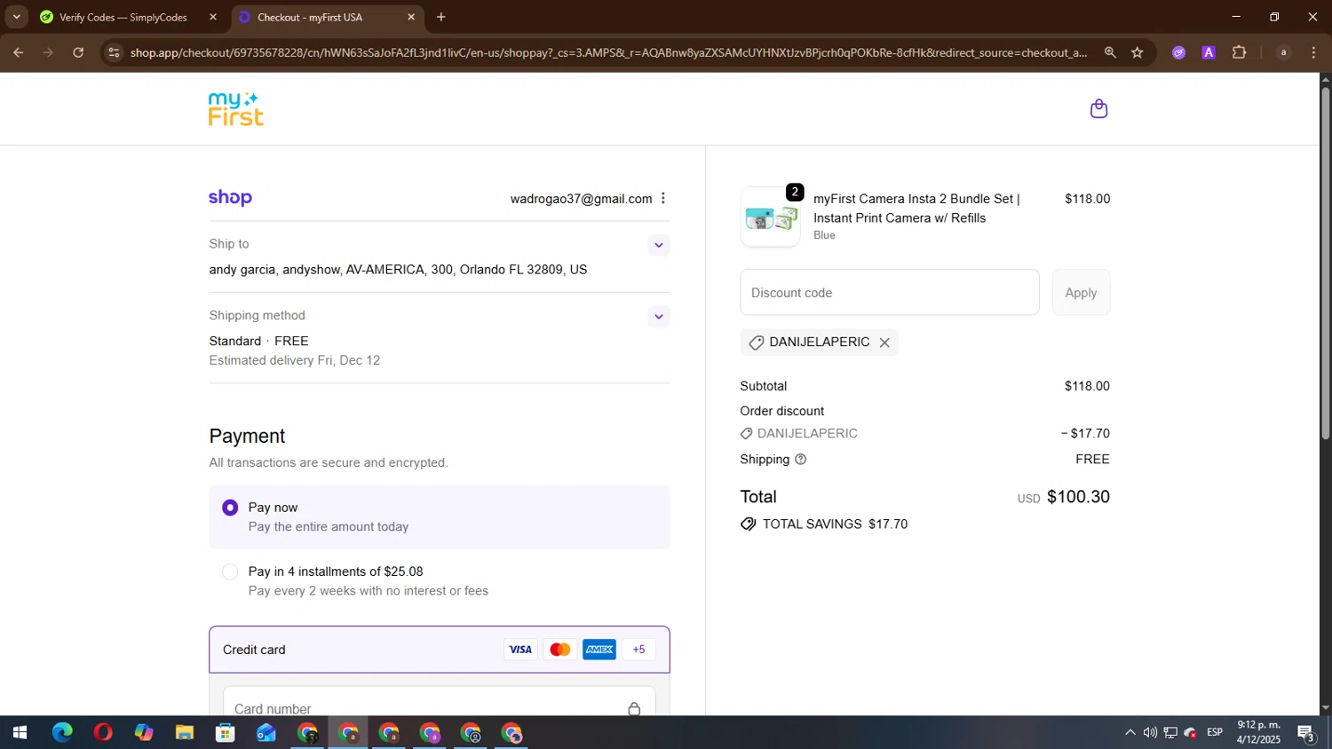Click the Shop Pay logo
1332x749 pixels.
pyautogui.click(x=230, y=198)
